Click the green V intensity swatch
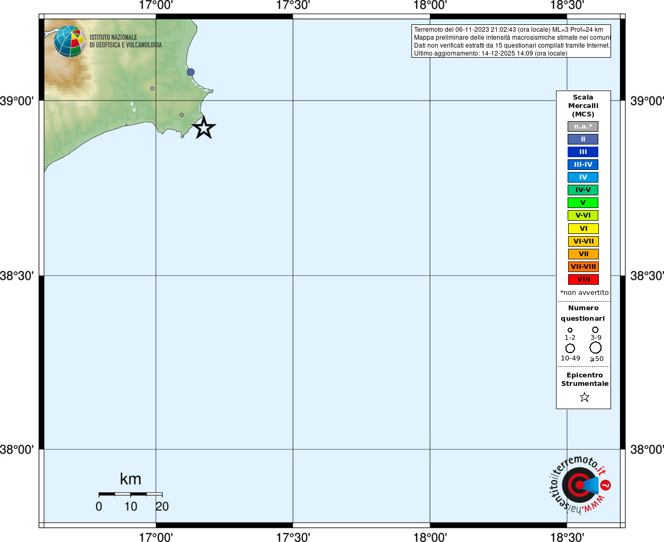Screen dimensions: 664x542 point(583,203)
